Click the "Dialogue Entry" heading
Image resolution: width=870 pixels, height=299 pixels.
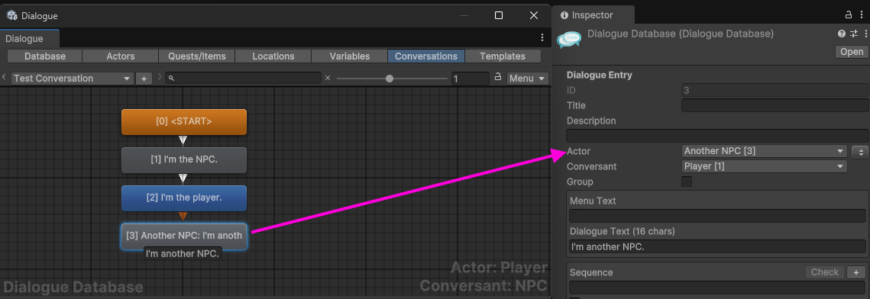click(600, 75)
